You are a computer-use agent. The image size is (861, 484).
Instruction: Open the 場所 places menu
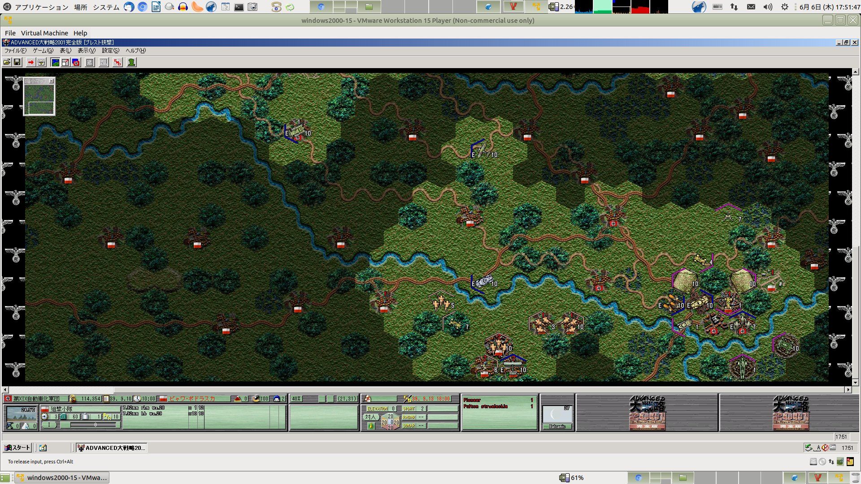click(81, 7)
